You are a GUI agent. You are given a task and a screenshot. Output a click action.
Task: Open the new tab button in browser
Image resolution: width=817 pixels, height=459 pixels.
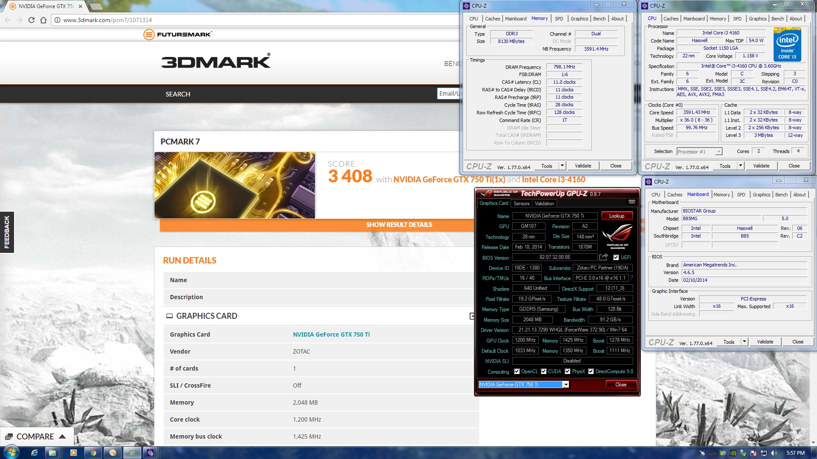pyautogui.click(x=96, y=6)
